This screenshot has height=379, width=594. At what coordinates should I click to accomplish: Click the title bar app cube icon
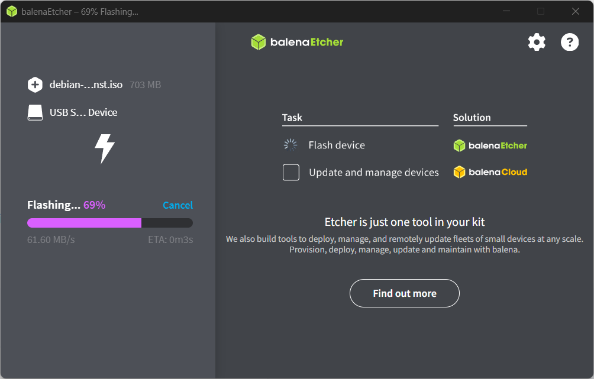coord(12,11)
